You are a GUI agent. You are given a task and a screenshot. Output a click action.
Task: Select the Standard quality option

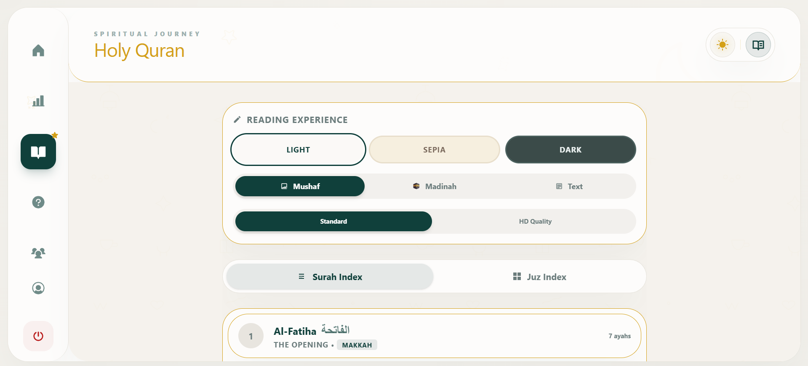pyautogui.click(x=333, y=221)
